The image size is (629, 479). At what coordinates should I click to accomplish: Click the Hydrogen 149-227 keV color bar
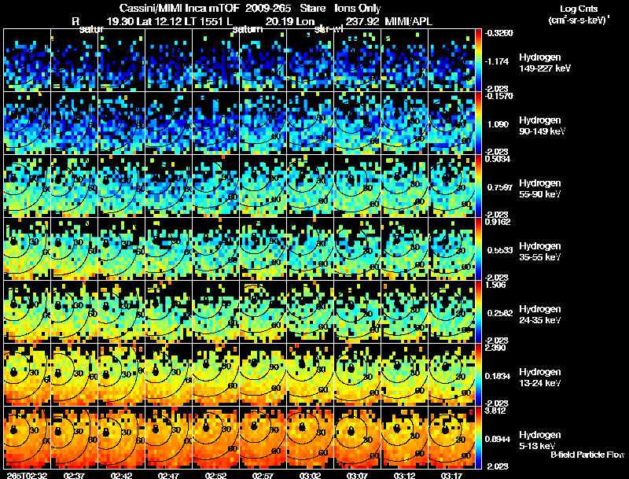coord(478,61)
